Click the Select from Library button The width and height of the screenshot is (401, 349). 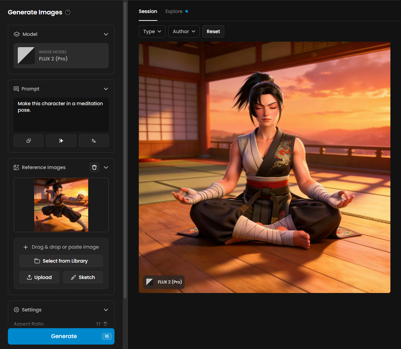(61, 261)
